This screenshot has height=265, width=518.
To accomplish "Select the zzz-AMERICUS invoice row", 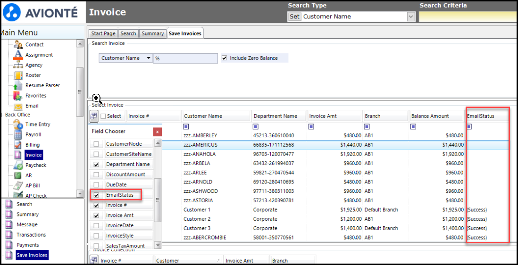I will point(335,145).
